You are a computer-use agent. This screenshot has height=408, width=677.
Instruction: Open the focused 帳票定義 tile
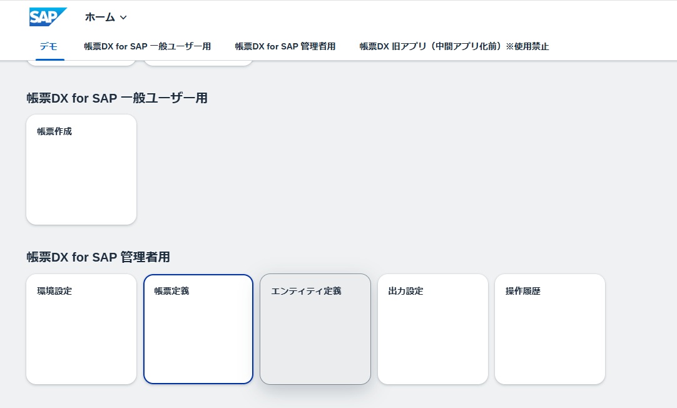[198, 329]
